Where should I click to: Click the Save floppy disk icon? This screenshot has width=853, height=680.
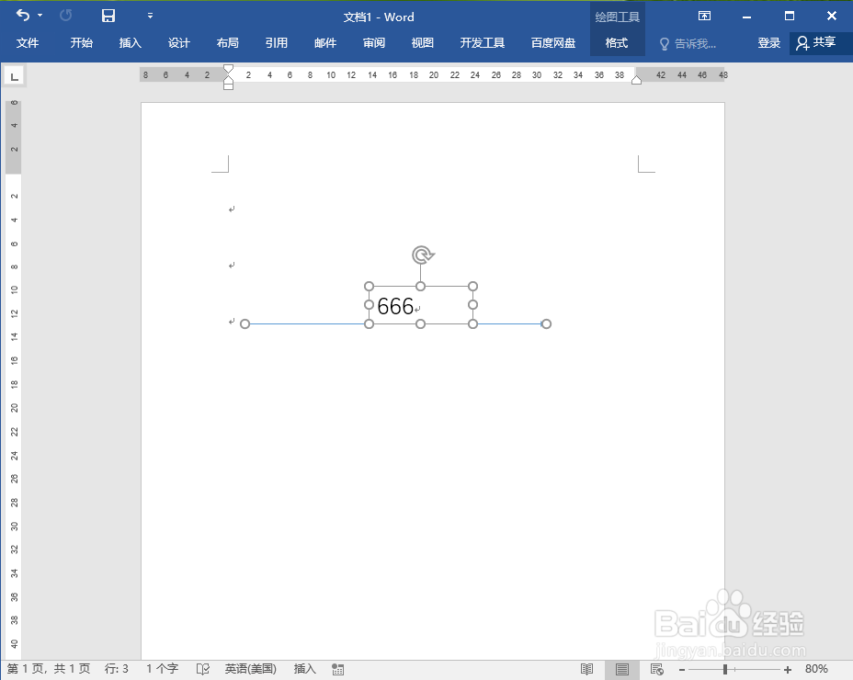[108, 16]
